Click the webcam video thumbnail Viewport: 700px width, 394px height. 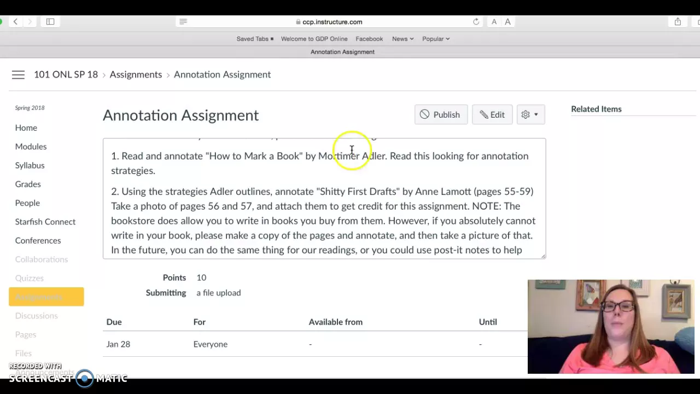(x=611, y=327)
